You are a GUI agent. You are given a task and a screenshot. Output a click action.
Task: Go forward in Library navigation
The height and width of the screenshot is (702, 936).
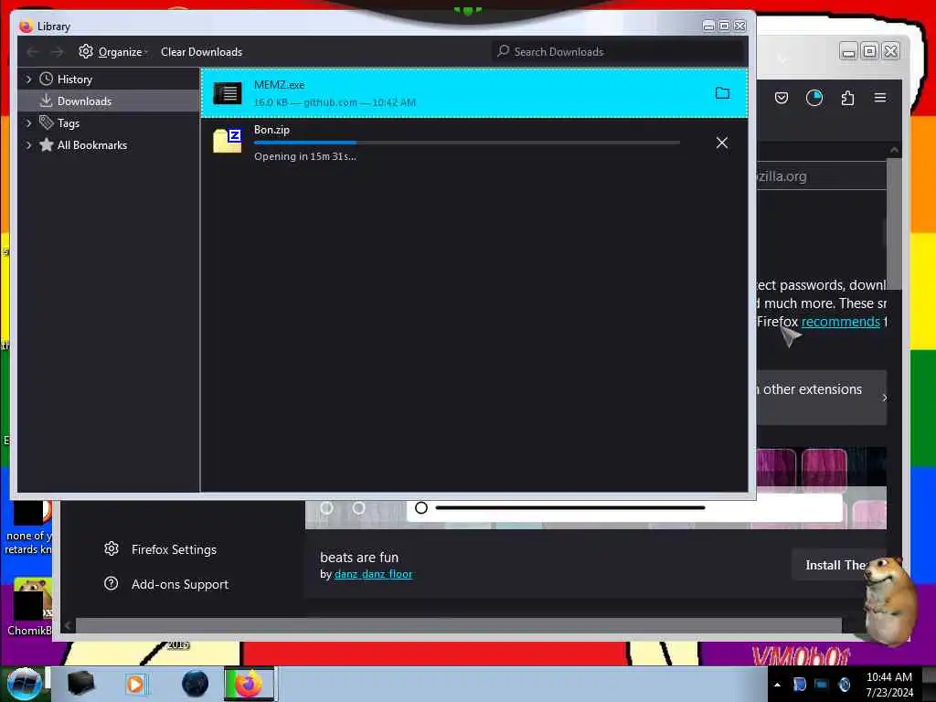57,52
